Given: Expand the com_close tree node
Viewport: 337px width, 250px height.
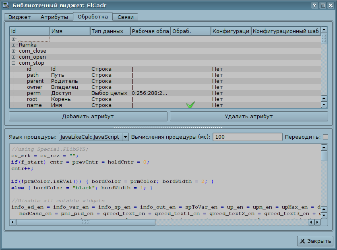Looking at the screenshot, I should point(14,51).
